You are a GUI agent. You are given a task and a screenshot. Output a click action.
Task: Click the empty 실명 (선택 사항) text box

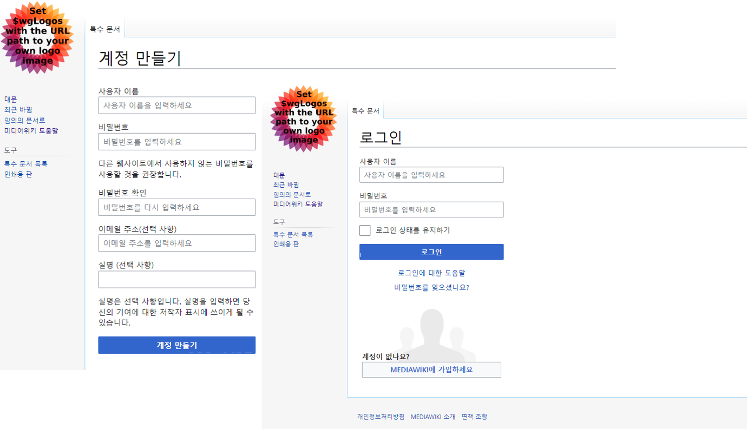(176, 280)
